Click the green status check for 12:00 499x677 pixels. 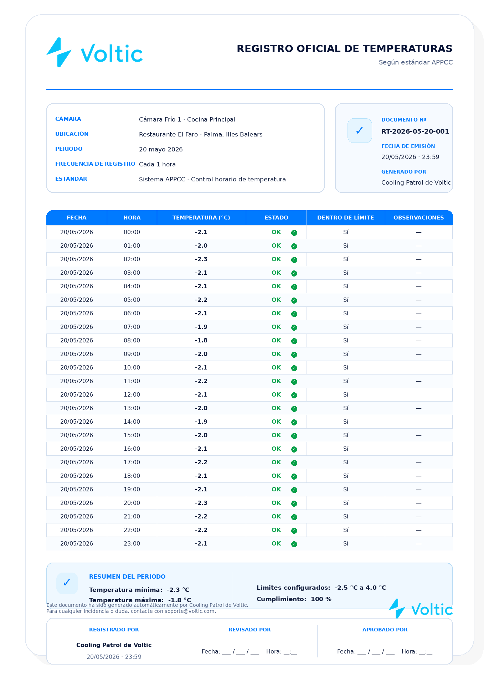pyautogui.click(x=294, y=395)
